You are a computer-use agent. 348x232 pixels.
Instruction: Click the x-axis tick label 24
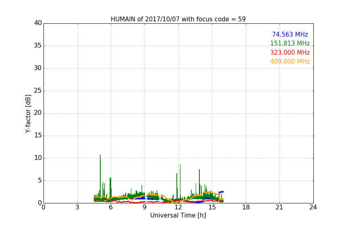pos(313,207)
